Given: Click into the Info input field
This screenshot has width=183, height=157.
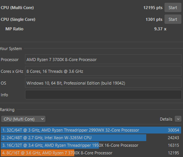Looking at the screenshot, I should click(x=103, y=94).
